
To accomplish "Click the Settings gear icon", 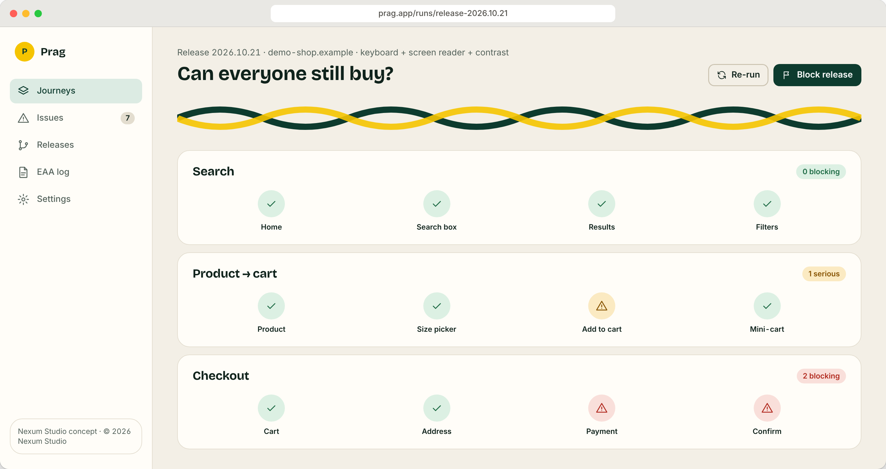I will (23, 199).
